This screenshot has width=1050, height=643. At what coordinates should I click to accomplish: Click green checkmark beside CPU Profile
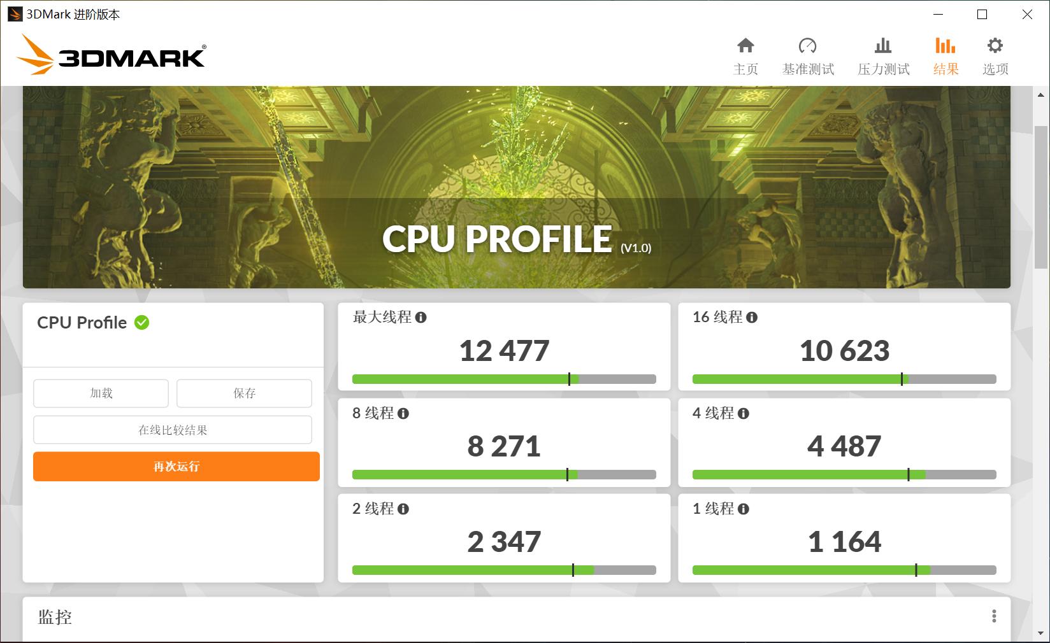click(142, 323)
